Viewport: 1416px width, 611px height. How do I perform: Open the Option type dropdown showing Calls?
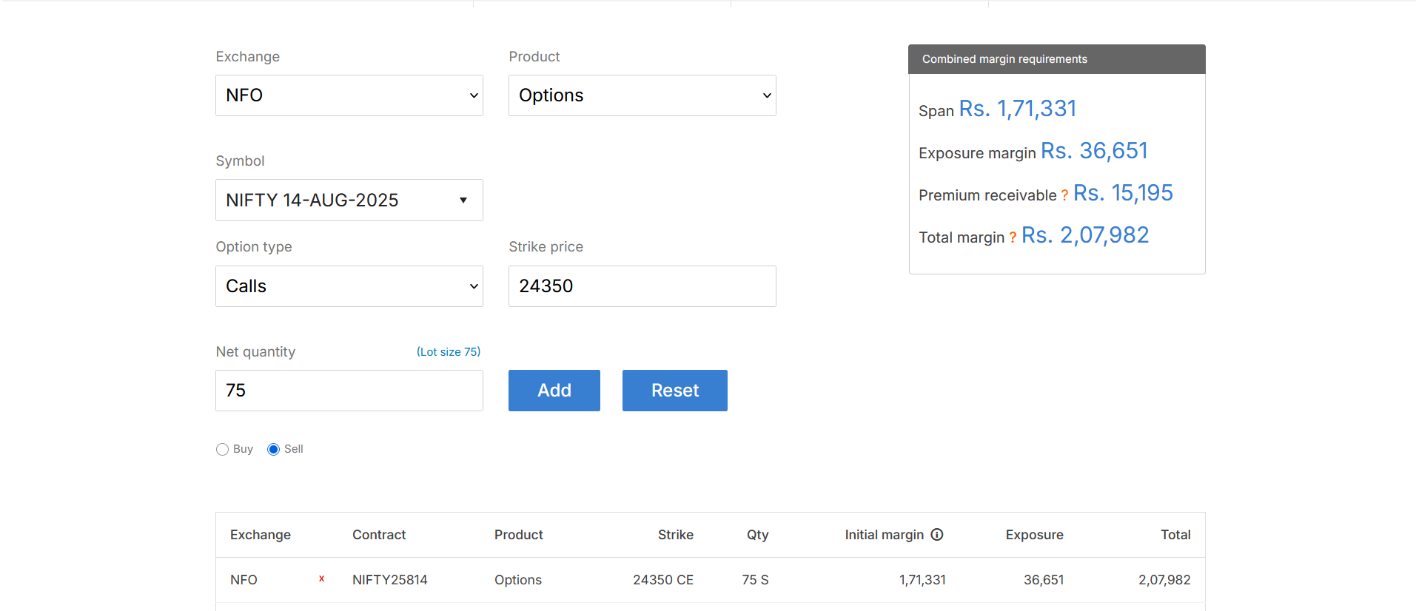349,286
